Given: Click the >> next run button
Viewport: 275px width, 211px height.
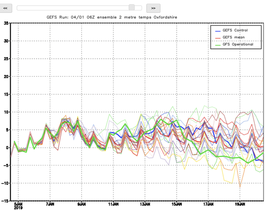Looking at the screenshot, I should (x=153, y=8).
